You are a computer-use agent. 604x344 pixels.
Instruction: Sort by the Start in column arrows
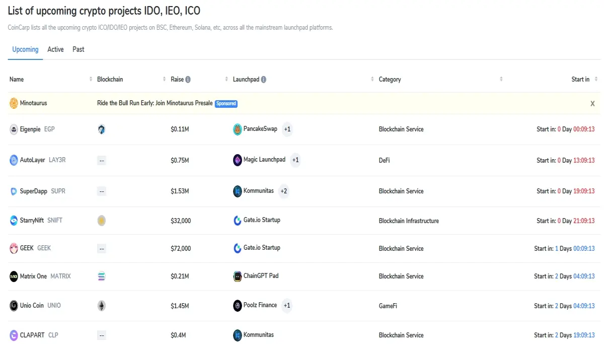[x=596, y=80]
